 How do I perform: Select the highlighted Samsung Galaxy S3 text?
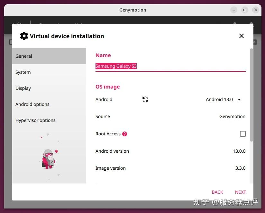tap(116, 66)
